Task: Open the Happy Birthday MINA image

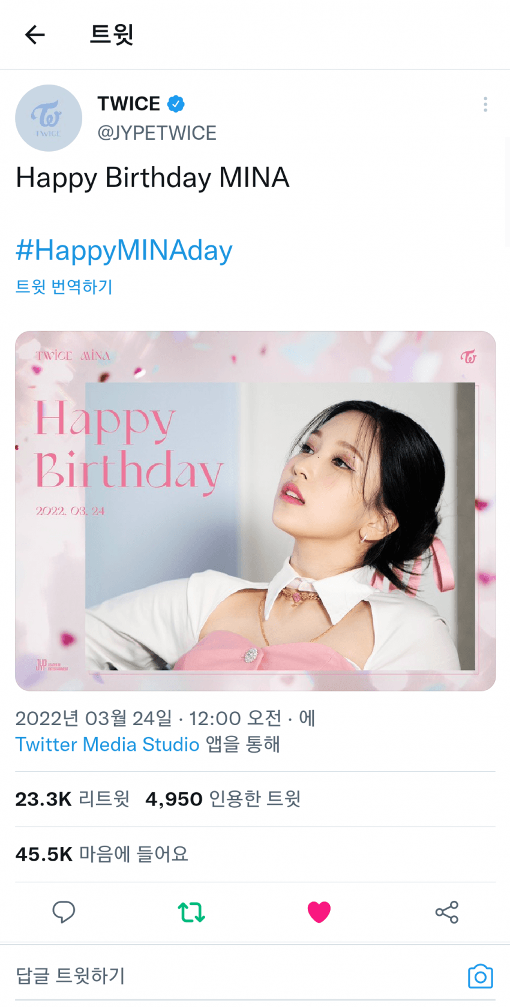Action: (256, 511)
